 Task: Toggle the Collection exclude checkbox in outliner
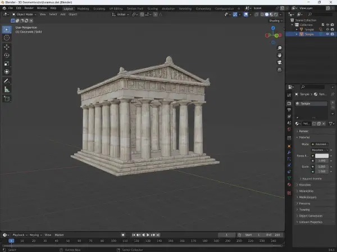(x=322, y=25)
